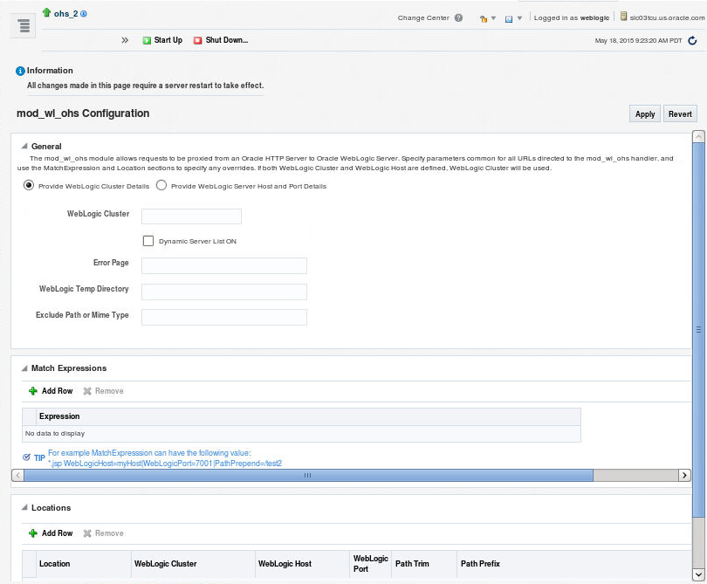Focus the WebLogic Temp Directory field
The width and height of the screenshot is (707, 584).
click(x=224, y=292)
